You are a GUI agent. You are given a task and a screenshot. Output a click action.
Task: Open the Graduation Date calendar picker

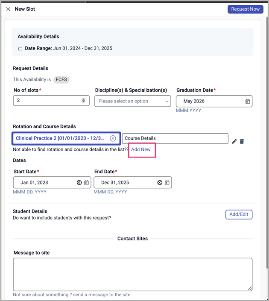(248, 101)
